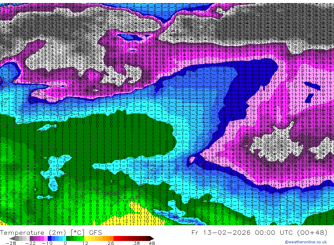Select the darkest green swatch right of 0

68,239
